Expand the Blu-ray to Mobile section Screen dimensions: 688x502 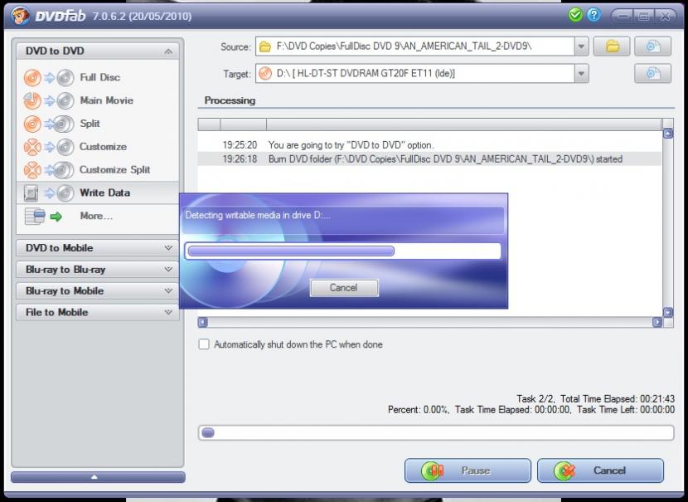click(x=98, y=290)
